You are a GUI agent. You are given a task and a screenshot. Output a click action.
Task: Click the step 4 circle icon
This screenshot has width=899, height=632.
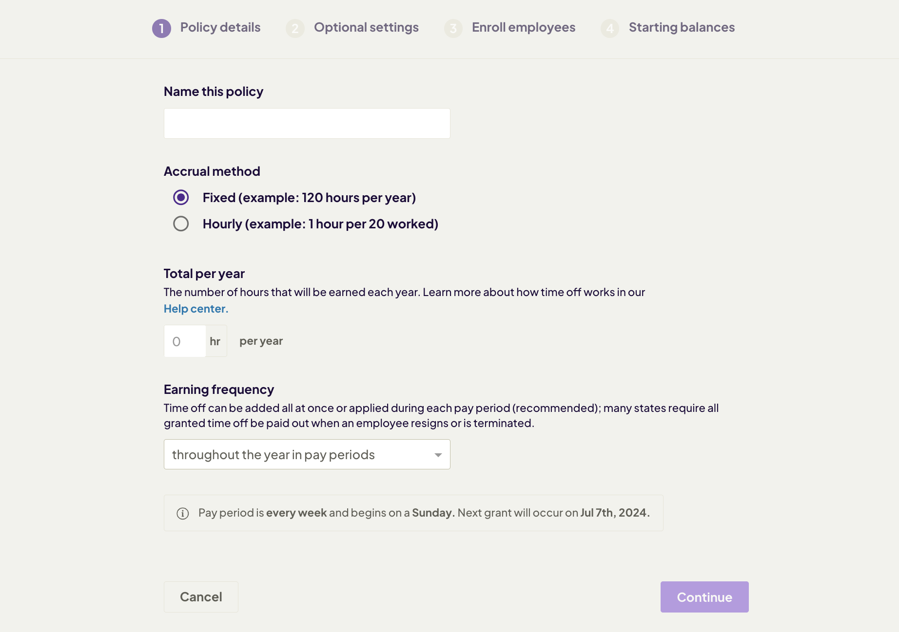tap(609, 28)
